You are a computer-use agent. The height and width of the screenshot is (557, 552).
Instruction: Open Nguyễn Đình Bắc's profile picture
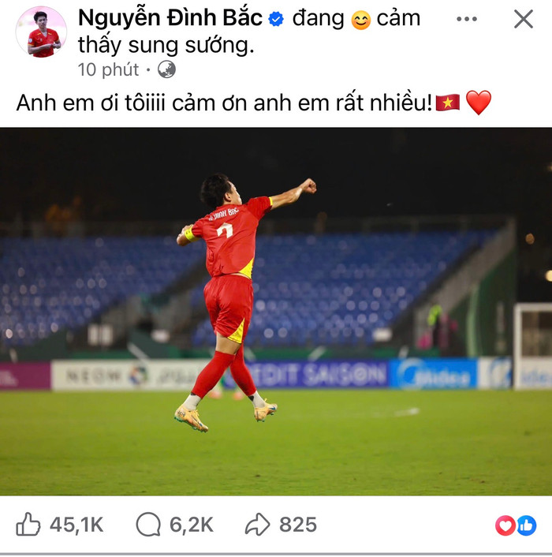click(41, 32)
